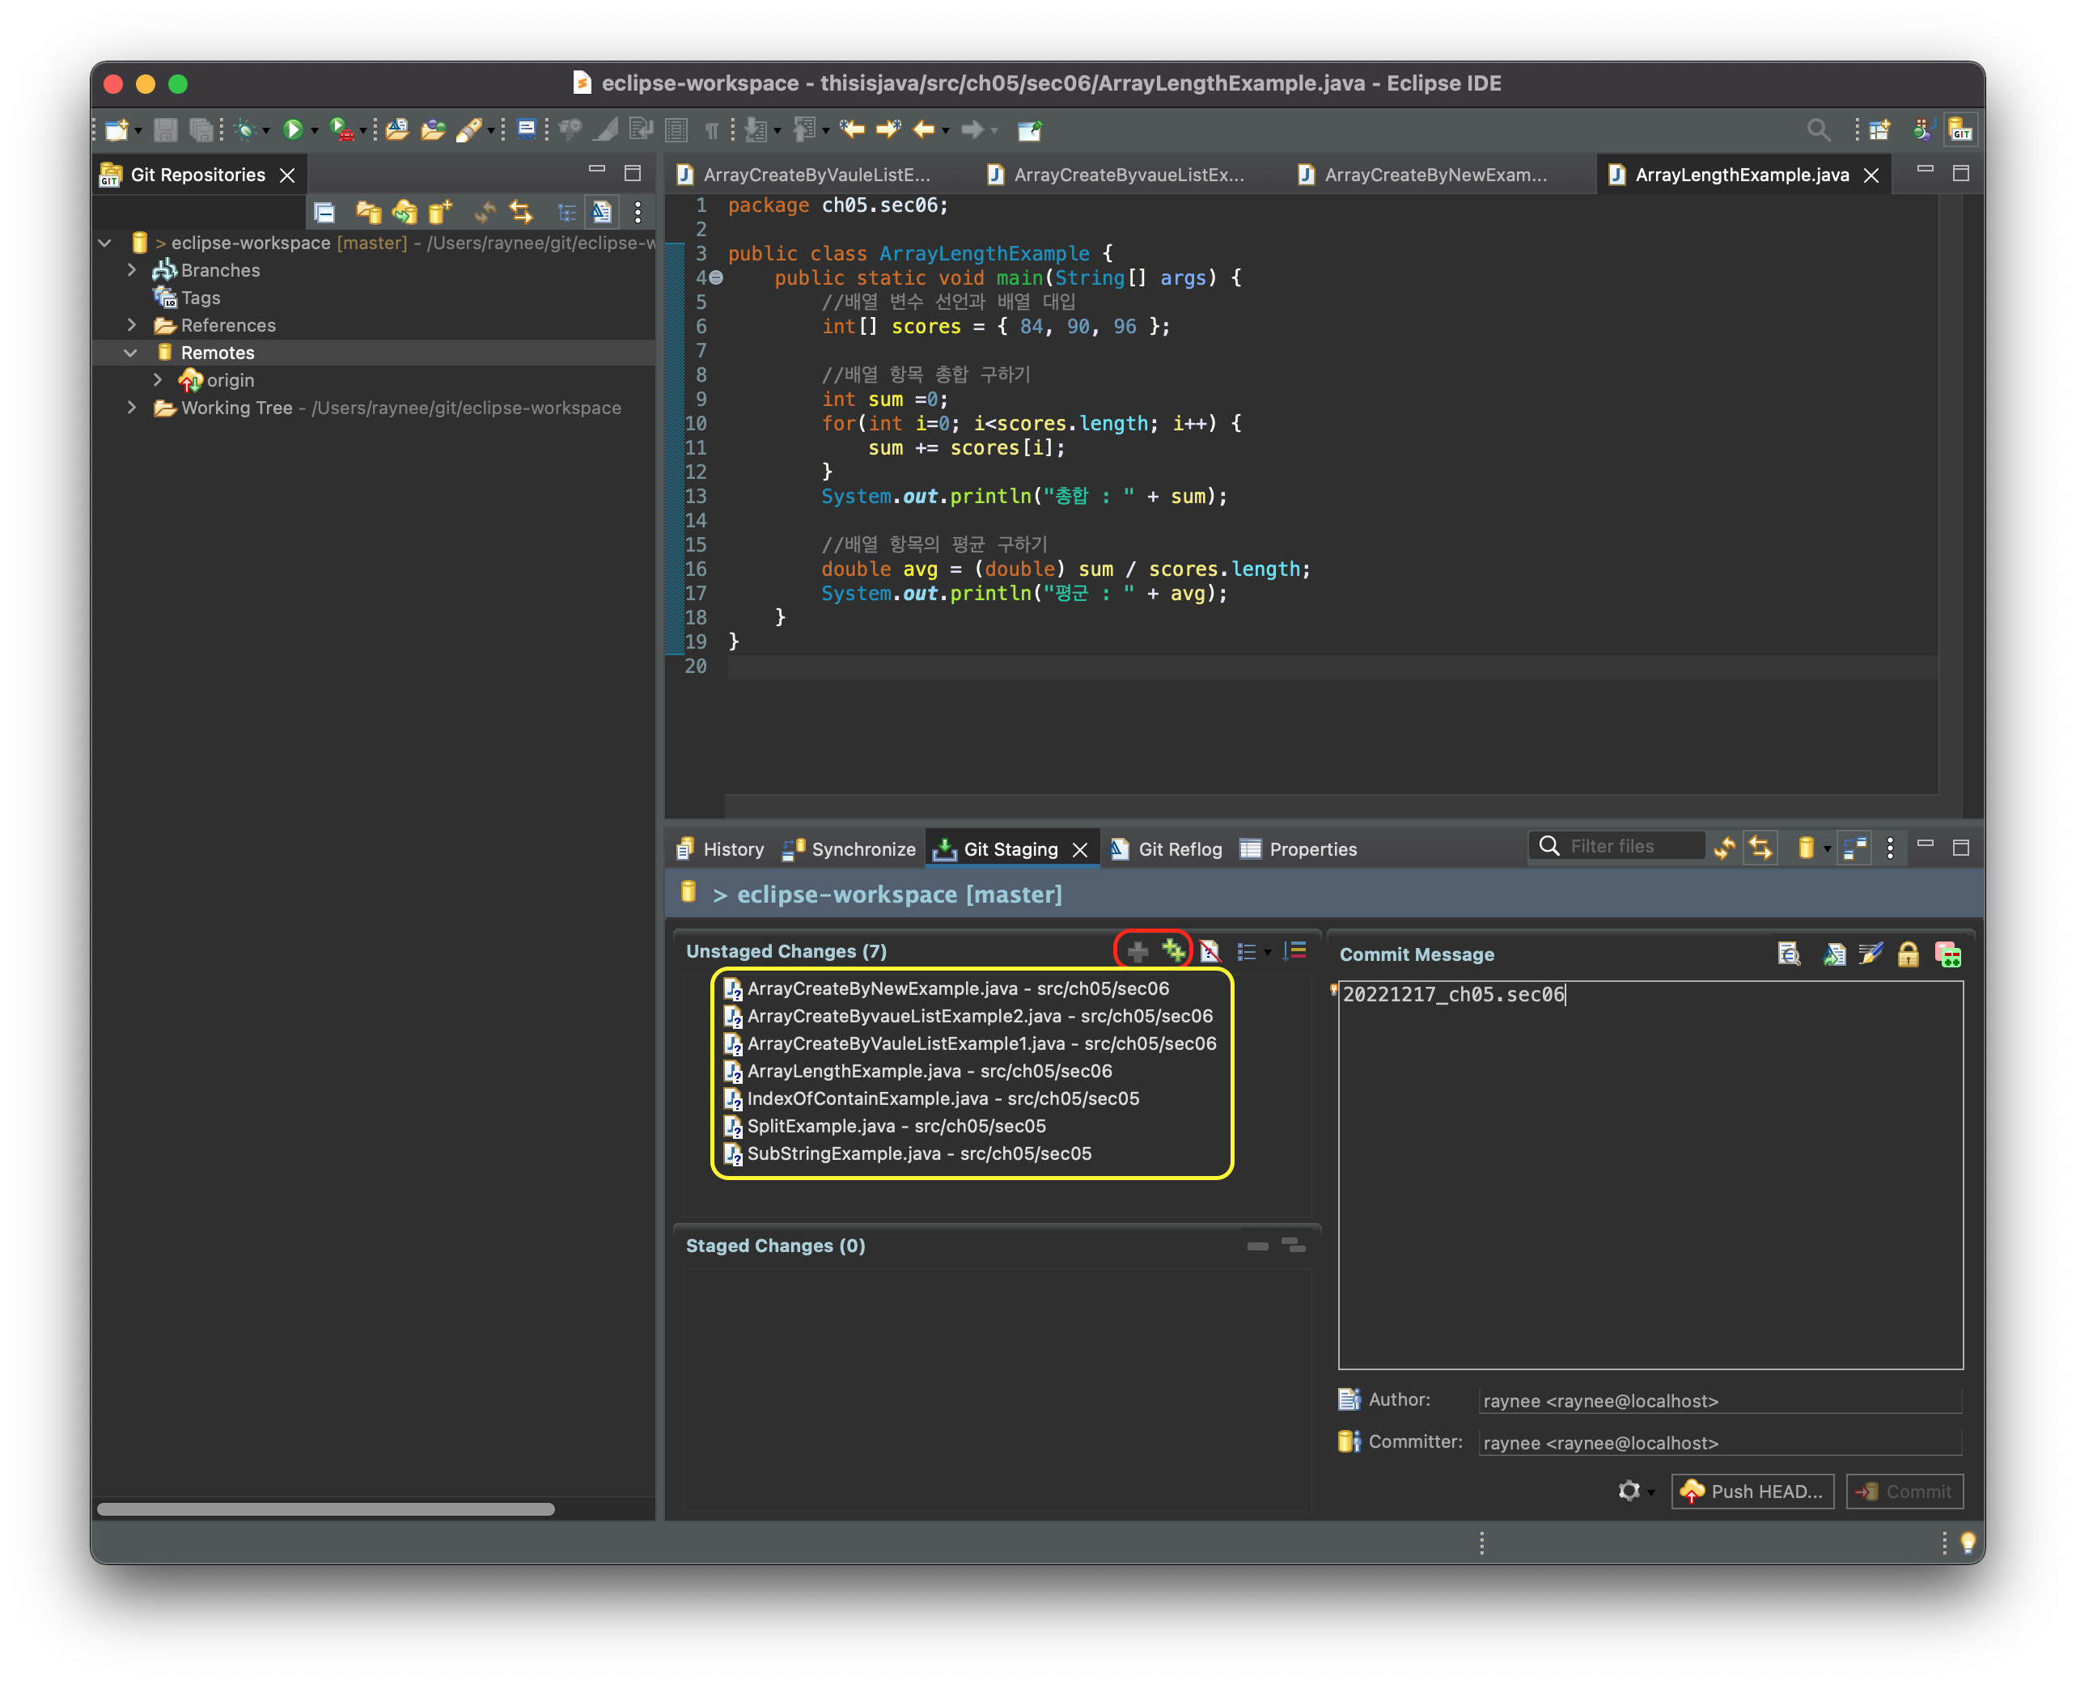Screen dimensions: 2076x1684
Task: Click Create a new Git Repository icon
Action: (x=440, y=211)
